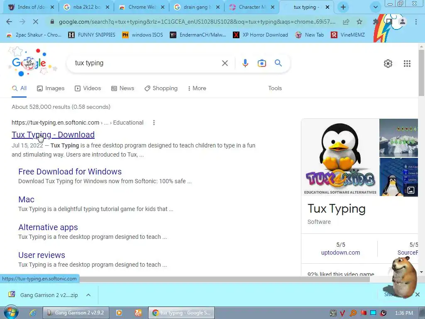Open the User reviews sublink

[x=42, y=255]
